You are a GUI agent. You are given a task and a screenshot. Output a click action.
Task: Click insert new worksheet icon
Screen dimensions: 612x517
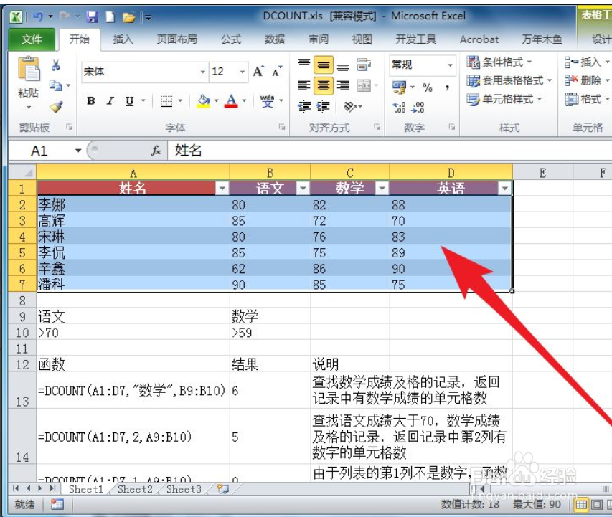[x=223, y=489]
